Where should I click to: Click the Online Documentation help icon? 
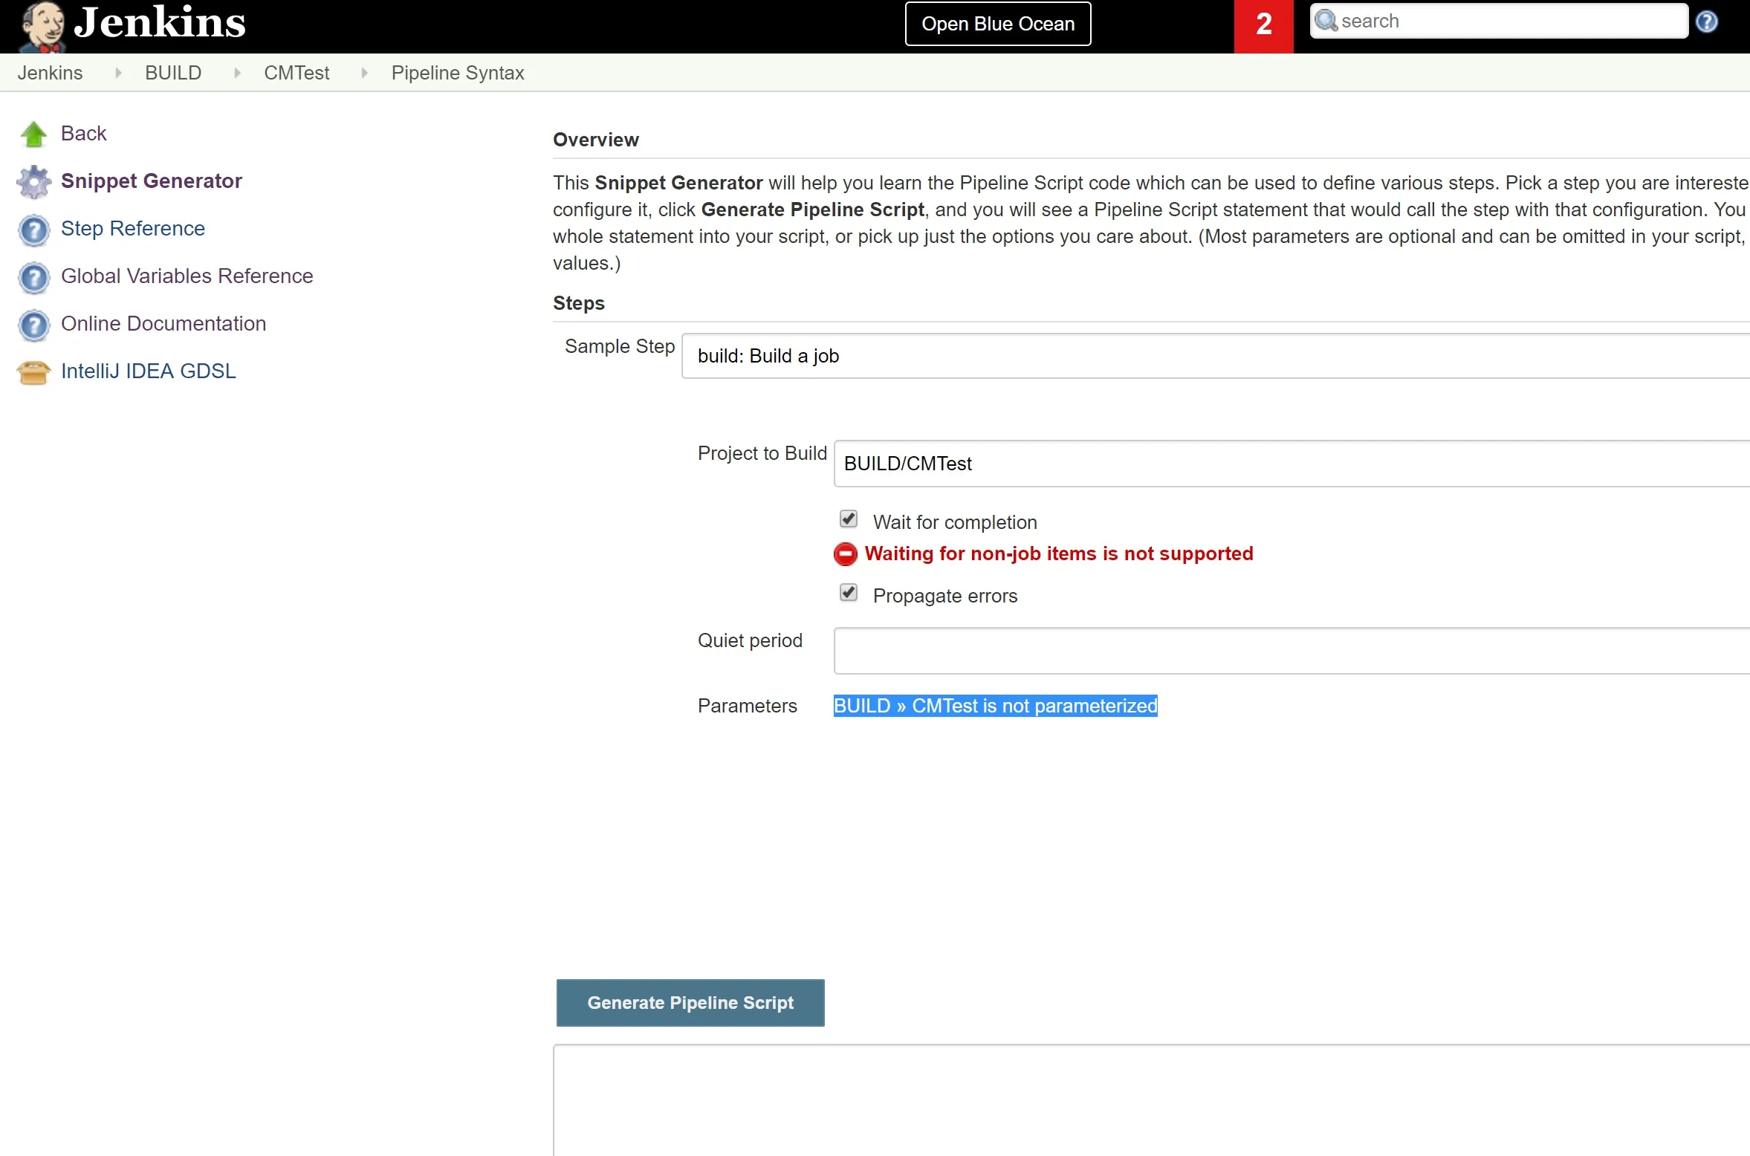click(33, 325)
